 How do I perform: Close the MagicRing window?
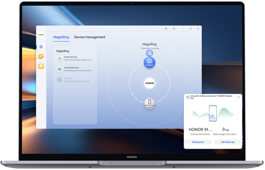(198, 28)
